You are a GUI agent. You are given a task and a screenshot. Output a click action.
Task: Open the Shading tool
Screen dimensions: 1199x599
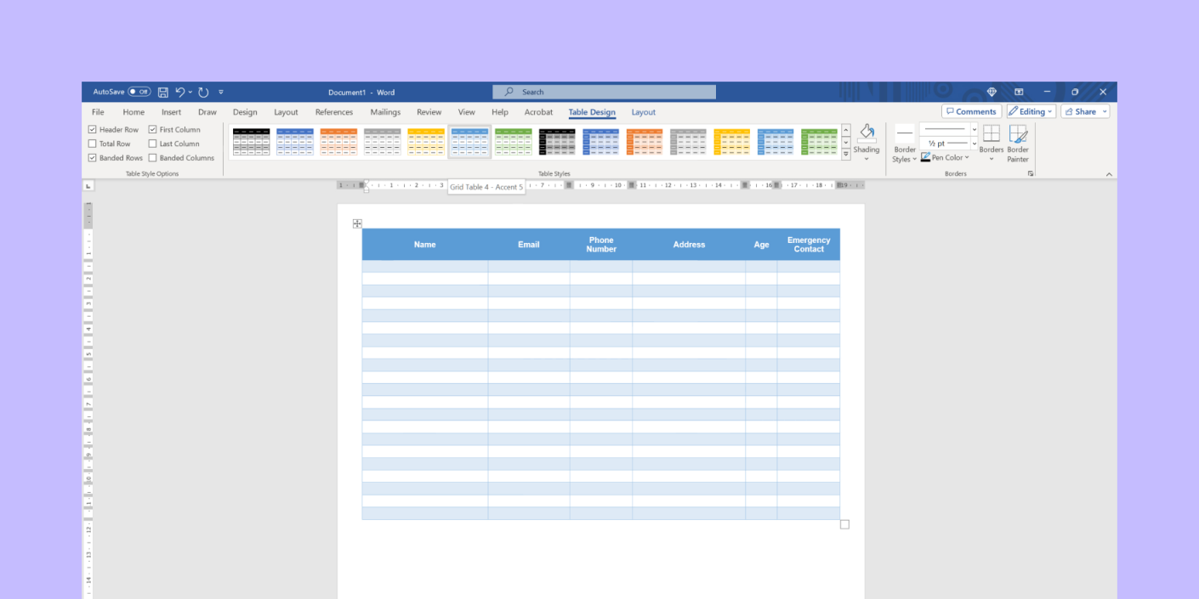coord(867,140)
